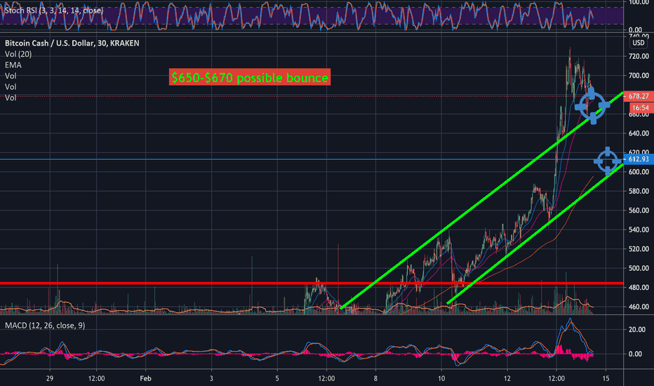Click the USD currency button on price axis
The height and width of the screenshot is (386, 654).
coord(638,43)
